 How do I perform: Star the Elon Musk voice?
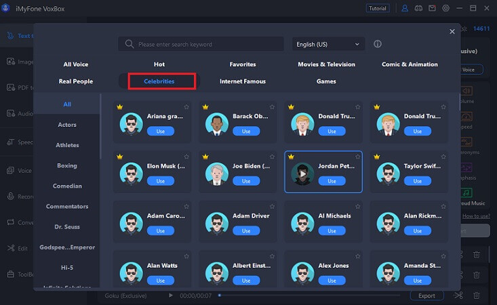pos(186,157)
